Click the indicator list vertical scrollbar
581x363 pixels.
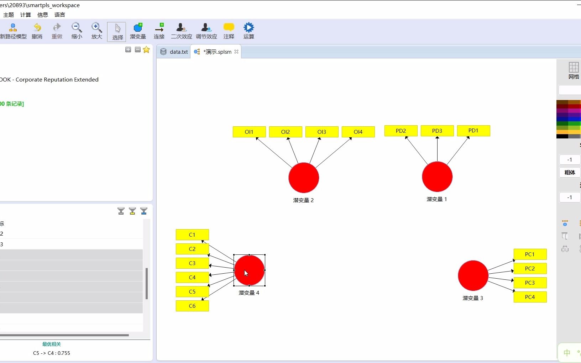147,284
